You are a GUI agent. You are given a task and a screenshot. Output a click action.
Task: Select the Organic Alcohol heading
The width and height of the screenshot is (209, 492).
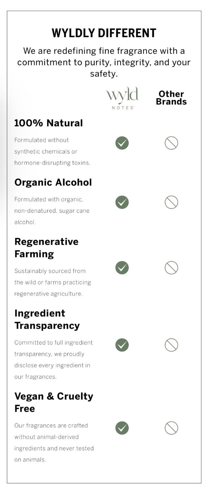coord(53,182)
